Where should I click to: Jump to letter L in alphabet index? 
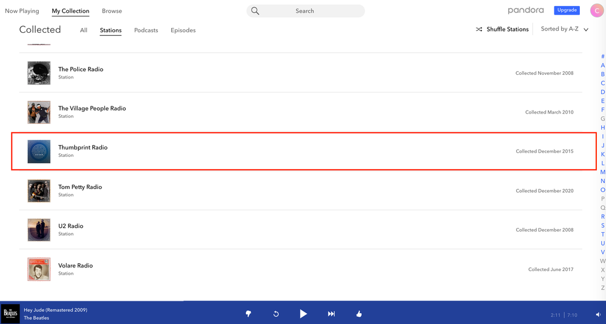(x=602, y=164)
